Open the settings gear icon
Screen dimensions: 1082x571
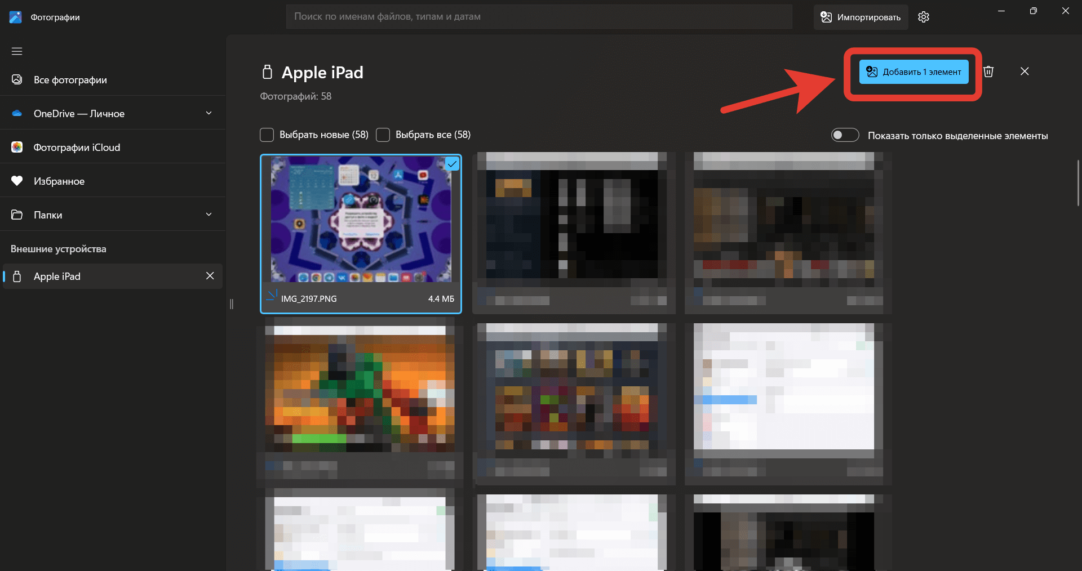click(923, 17)
